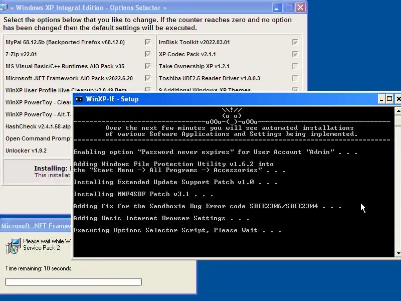This screenshot has width=401, height=301.
Task: Enable Toshiba UDF2.5 Reader Driver checkbox
Action: (295, 78)
